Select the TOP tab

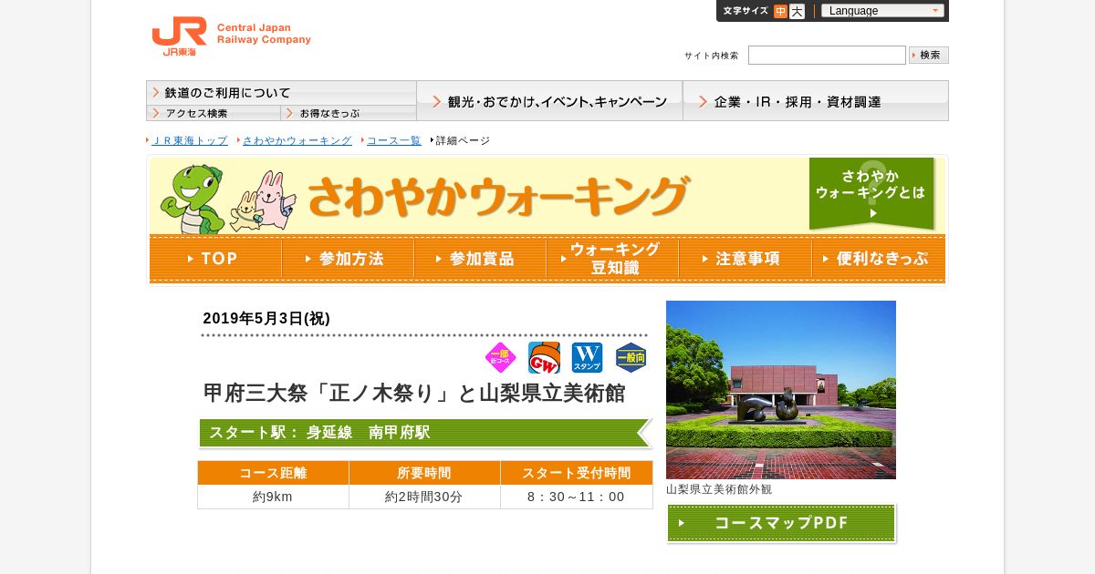coord(215,259)
